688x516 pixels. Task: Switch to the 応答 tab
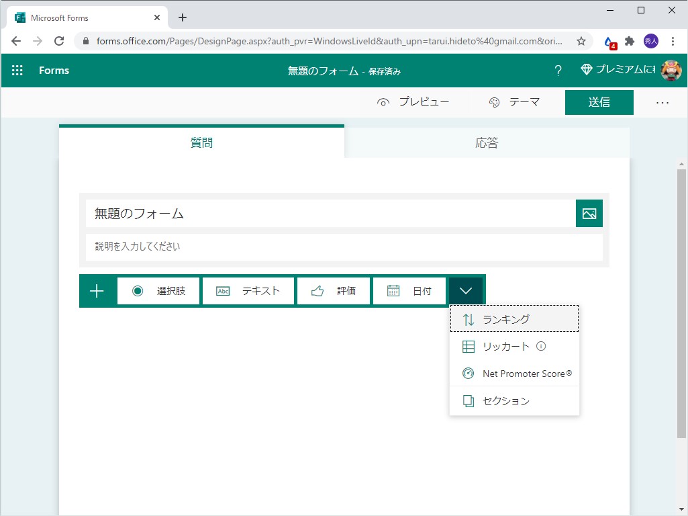click(x=487, y=142)
